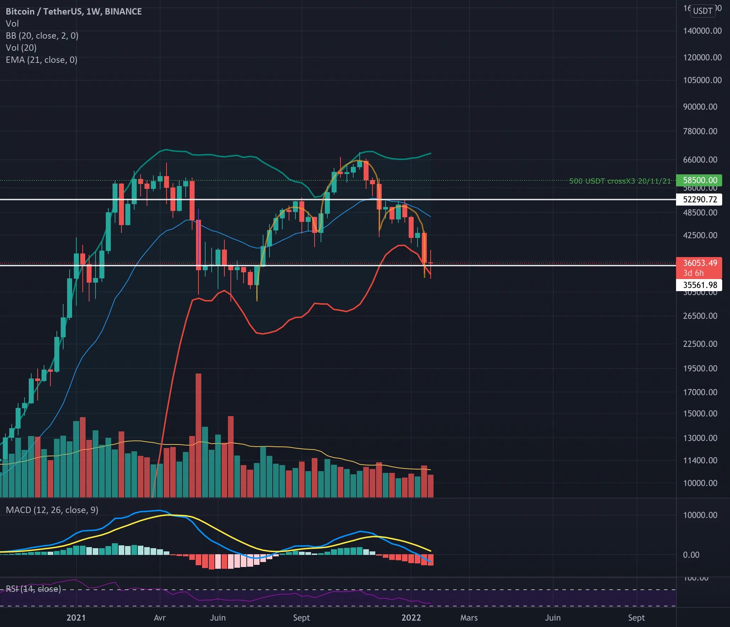Click the 58500.00 green price label
Viewport: 730px width, 627px height.
(699, 180)
